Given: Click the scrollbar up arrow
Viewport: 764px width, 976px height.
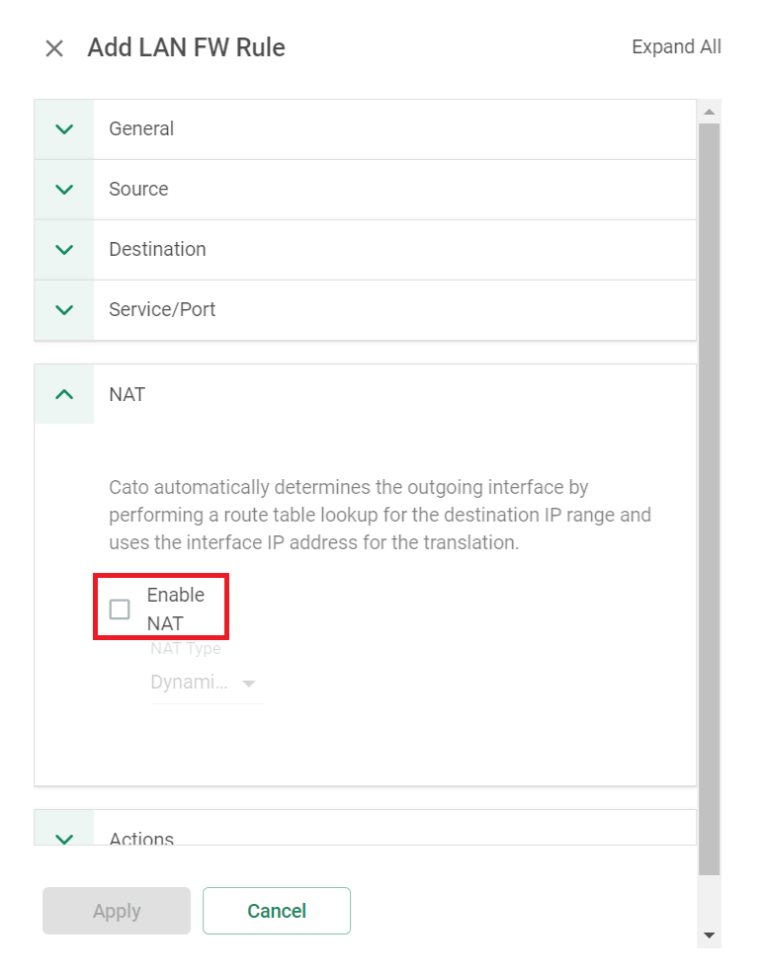Looking at the screenshot, I should (x=709, y=112).
